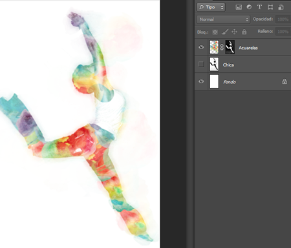Select the Chica layer name
The image size is (291, 248).
point(228,65)
